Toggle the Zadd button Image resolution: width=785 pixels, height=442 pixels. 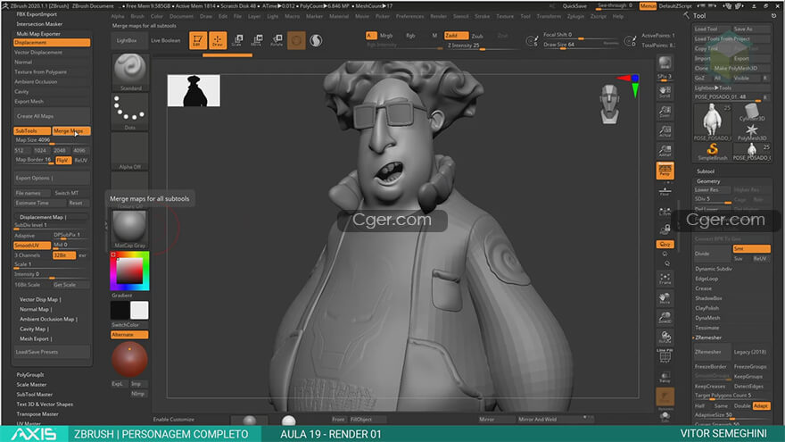point(456,36)
